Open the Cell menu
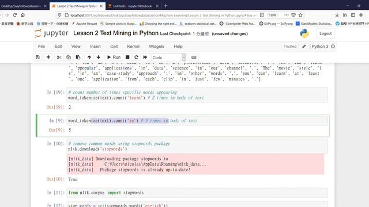Screen dimensions: 369x207 click(x=114, y=47)
